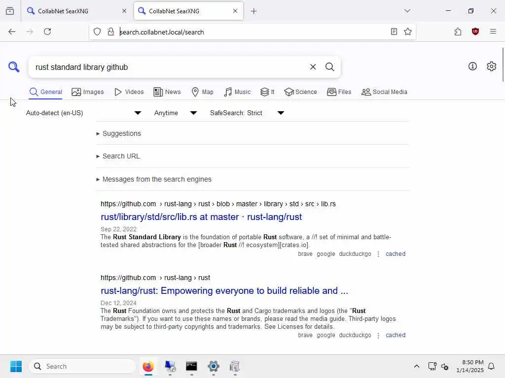Open the notifications bell in system tray
The width and height of the screenshot is (505, 378).
point(491,366)
